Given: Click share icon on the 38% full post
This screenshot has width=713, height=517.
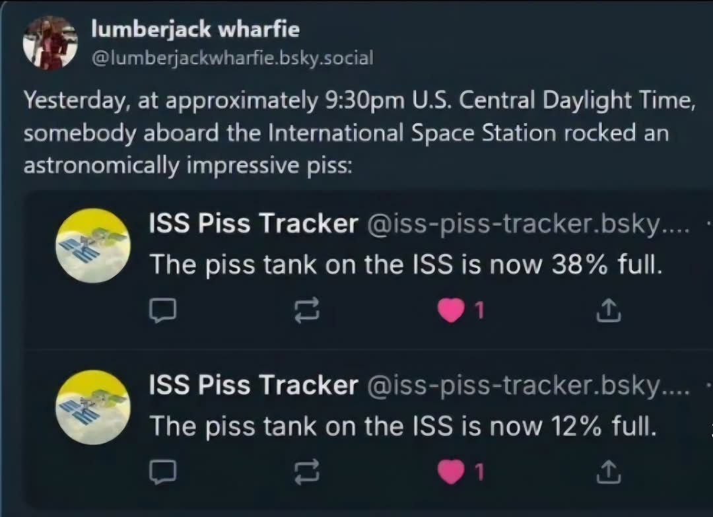Looking at the screenshot, I should pos(608,310).
